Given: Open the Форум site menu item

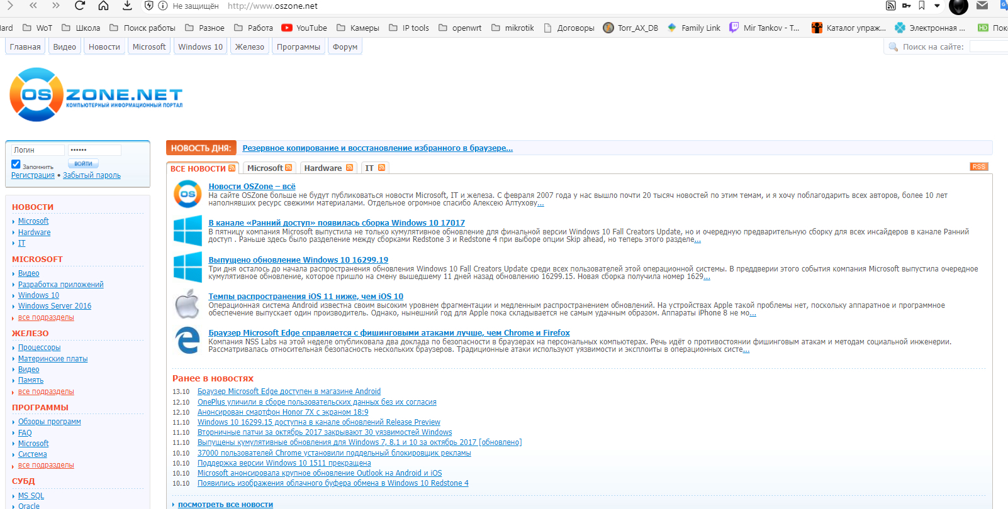Looking at the screenshot, I should [345, 47].
